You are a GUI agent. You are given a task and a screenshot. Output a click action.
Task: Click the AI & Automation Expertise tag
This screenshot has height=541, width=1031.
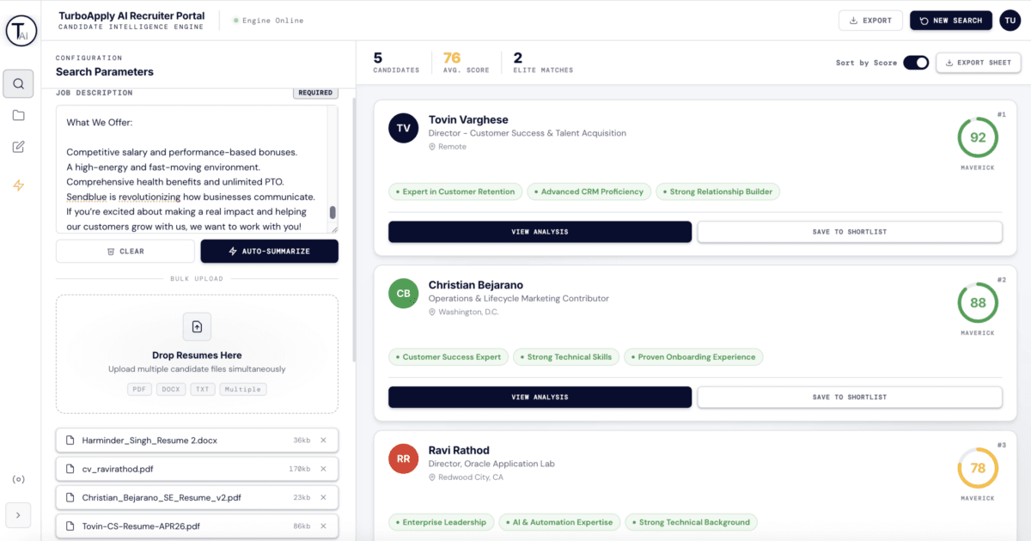tap(559, 522)
